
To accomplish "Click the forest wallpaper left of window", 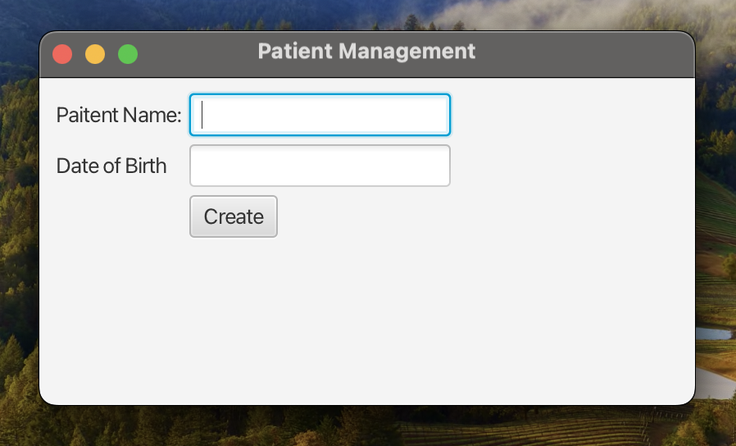I will point(18,246).
